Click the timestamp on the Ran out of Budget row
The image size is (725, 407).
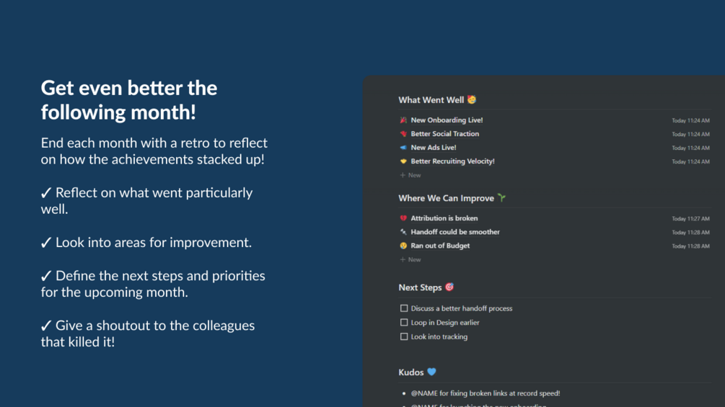click(690, 246)
